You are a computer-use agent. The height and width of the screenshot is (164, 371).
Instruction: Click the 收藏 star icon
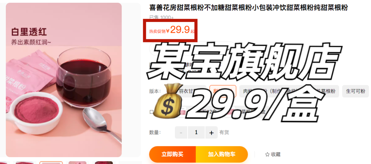[x=267, y=154]
